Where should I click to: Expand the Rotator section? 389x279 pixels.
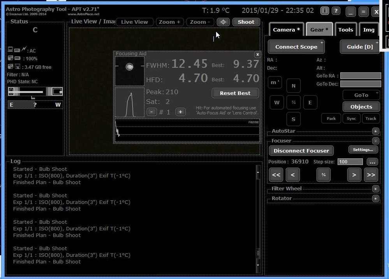(x=375, y=199)
